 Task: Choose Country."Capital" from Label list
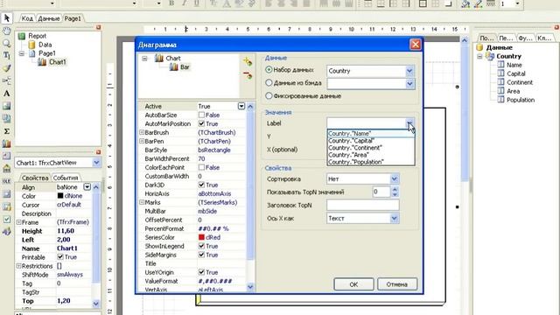[371, 141]
